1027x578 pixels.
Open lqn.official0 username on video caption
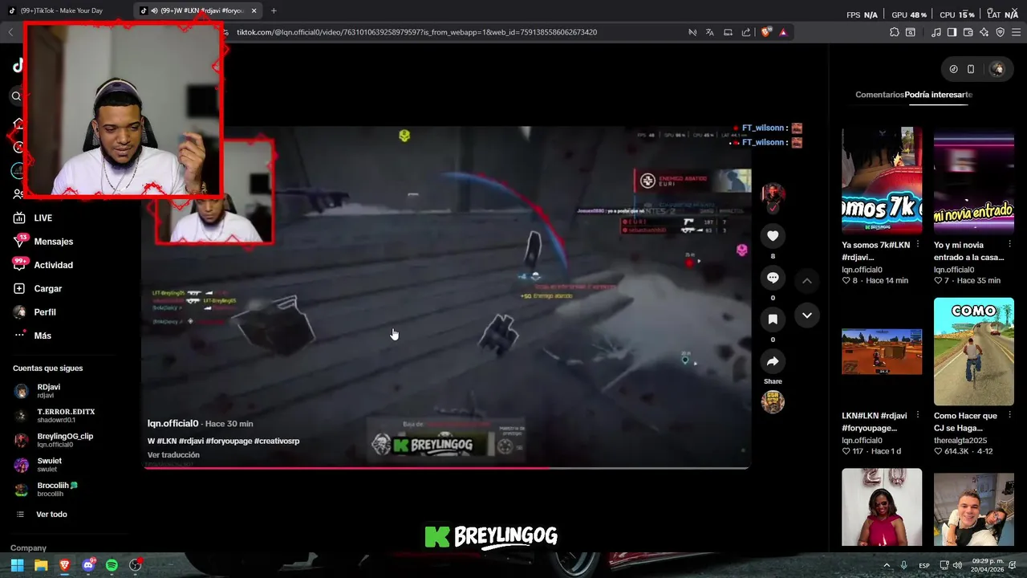pos(173,423)
